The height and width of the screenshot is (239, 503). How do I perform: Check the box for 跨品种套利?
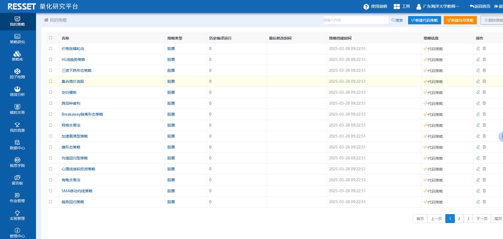coord(51,103)
